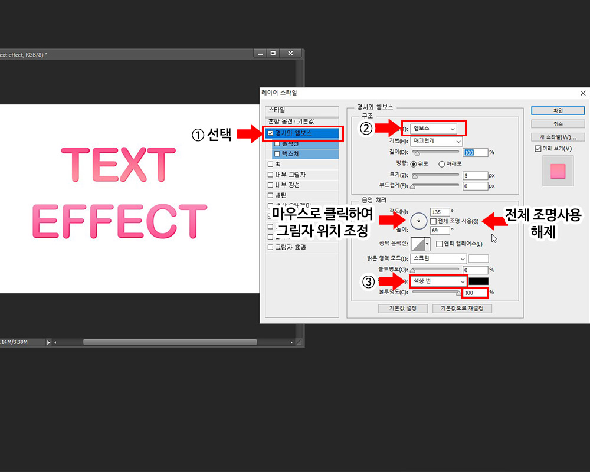The height and width of the screenshot is (472, 590).
Task: Click the 각도 field showing 135
Action: 440,212
